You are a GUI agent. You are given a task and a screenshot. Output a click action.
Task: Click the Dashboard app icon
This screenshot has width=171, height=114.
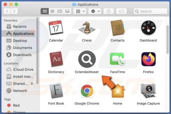(148, 28)
